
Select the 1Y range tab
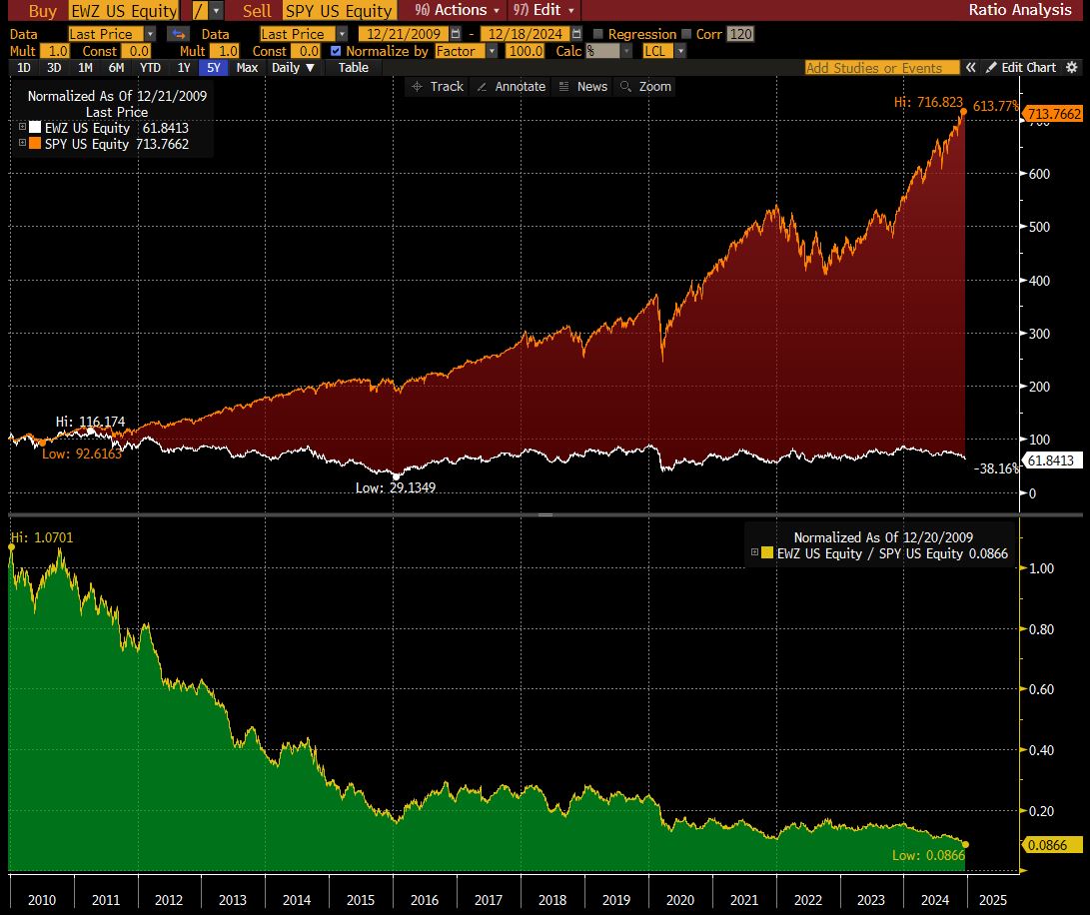click(184, 68)
